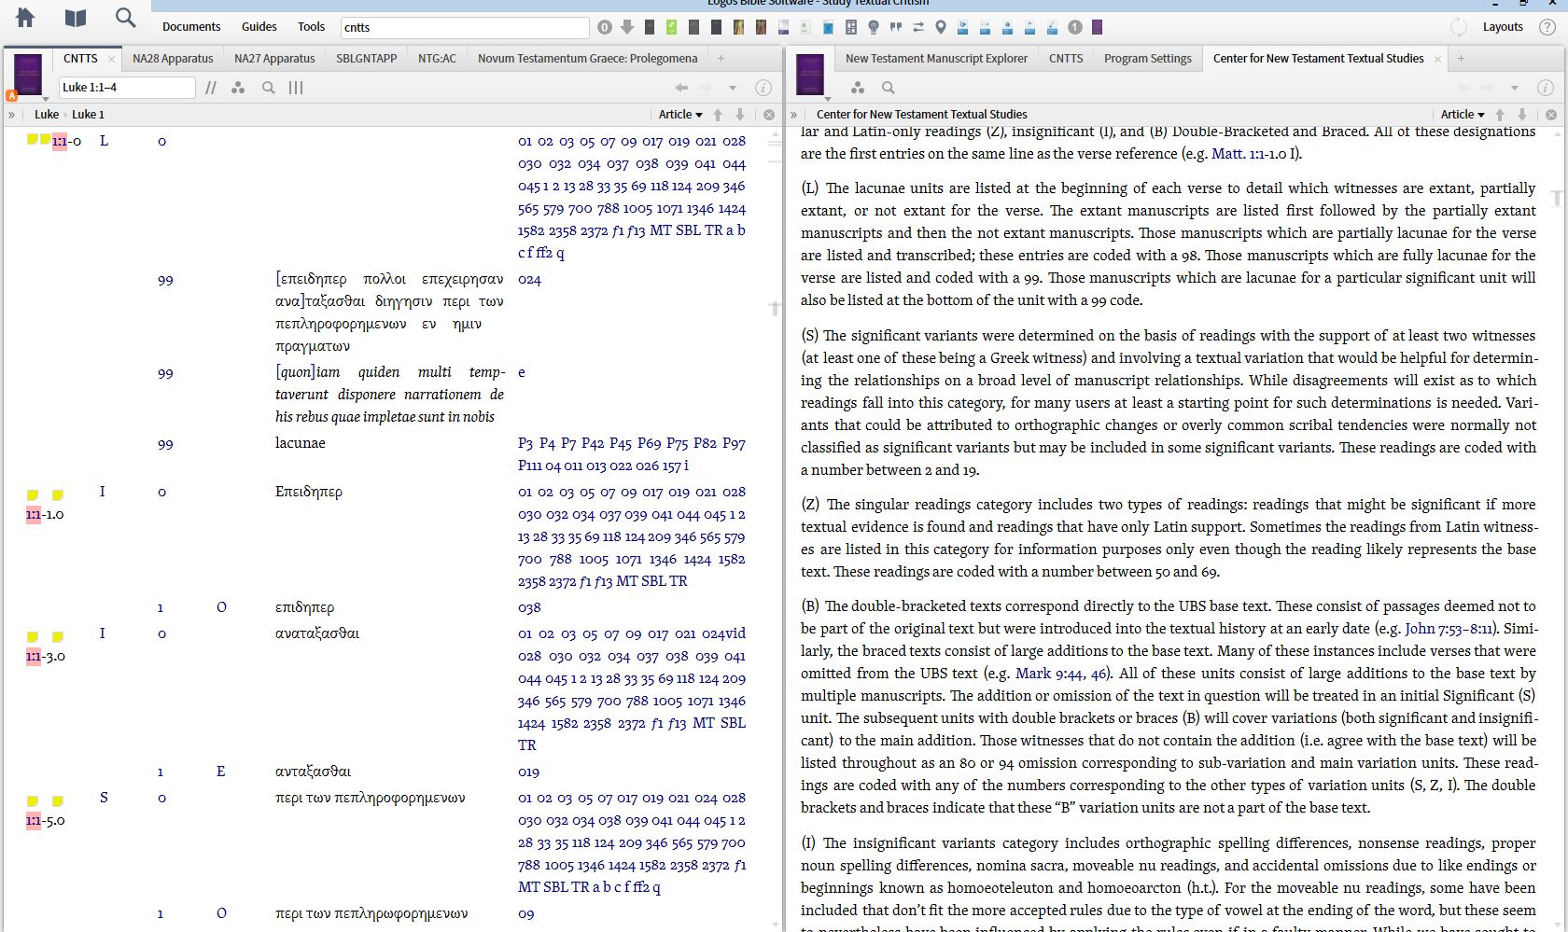The image size is (1568, 932).
Task: Jump to next article in the Luke panel
Action: (x=740, y=115)
